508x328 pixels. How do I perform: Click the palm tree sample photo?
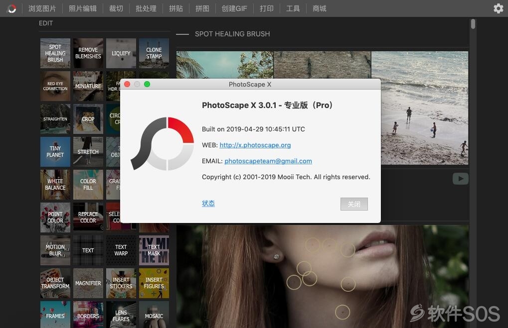point(224,65)
